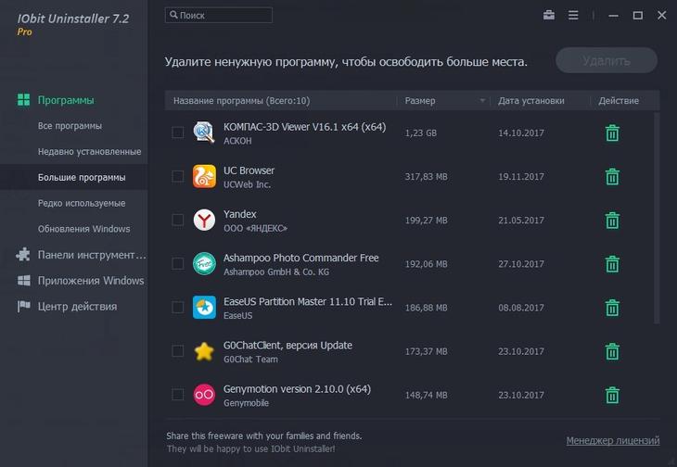Uninstall Yandex via its trash icon
This screenshot has height=467, width=677.
pyautogui.click(x=612, y=221)
